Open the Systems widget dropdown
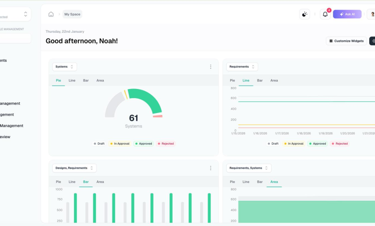Viewport: 375px width, 226px height. (x=64, y=67)
